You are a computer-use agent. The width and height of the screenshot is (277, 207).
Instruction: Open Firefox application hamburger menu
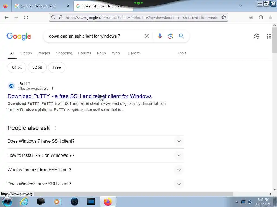pyautogui.click(x=271, y=17)
